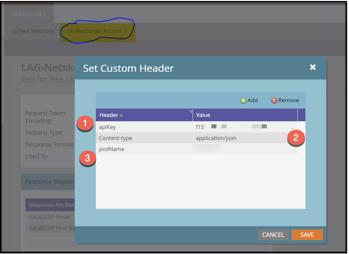Viewport: 349px width, 254px height.
Task: Click red annotation badge number 3
Action: pyautogui.click(x=87, y=158)
